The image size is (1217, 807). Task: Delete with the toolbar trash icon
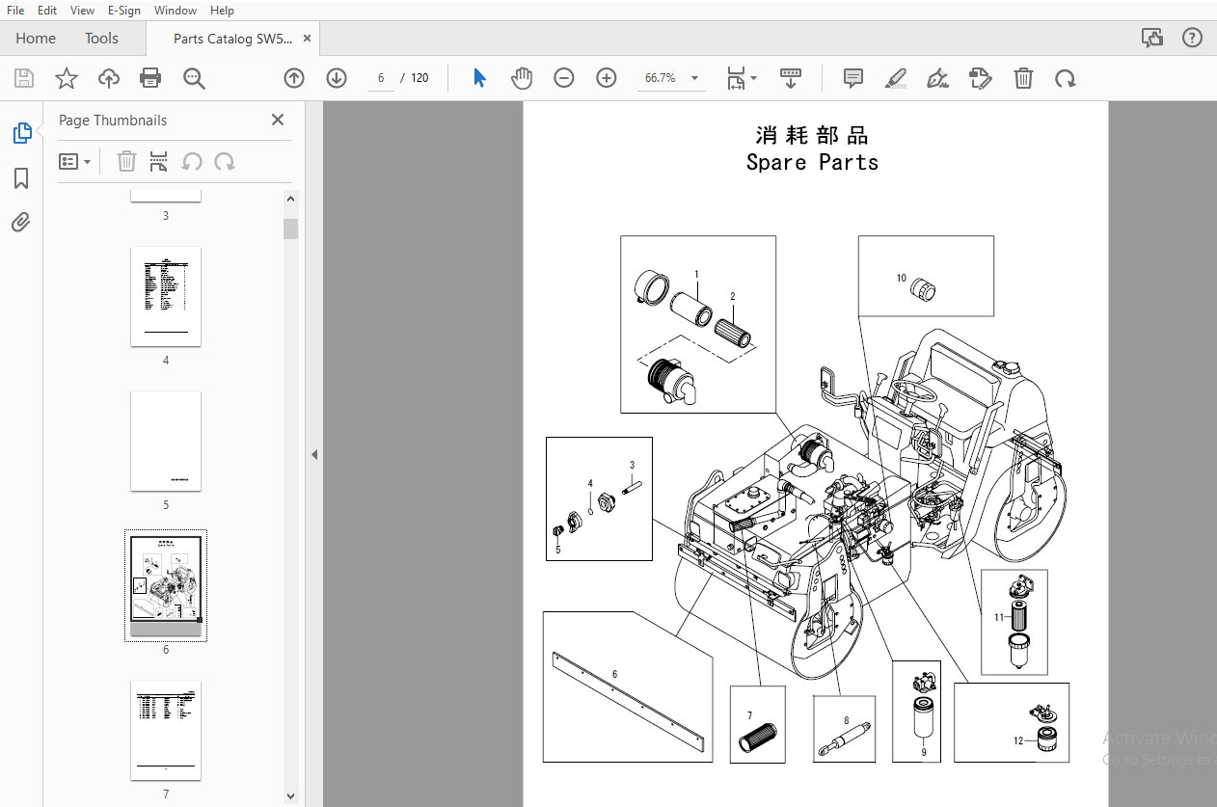1023,78
